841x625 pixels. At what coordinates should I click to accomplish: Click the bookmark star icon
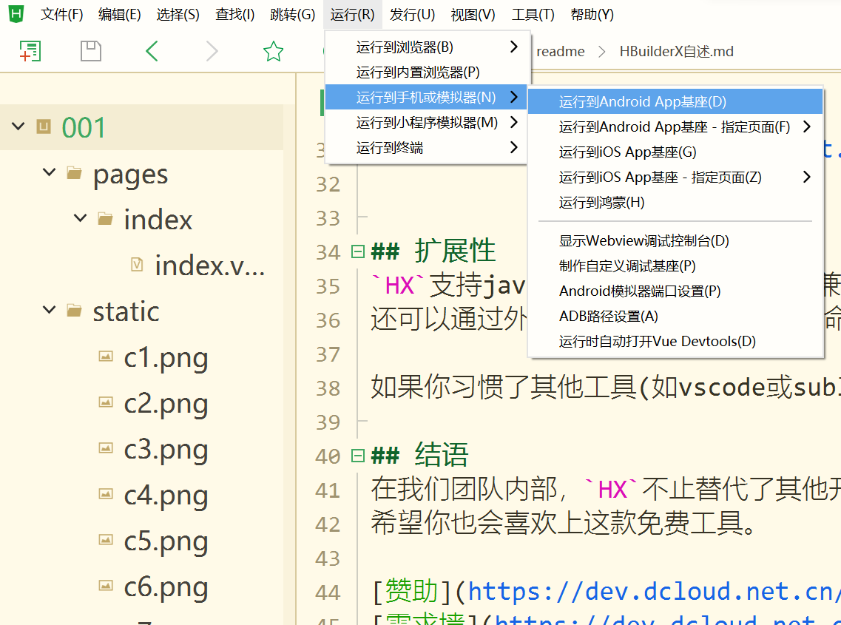click(x=273, y=51)
